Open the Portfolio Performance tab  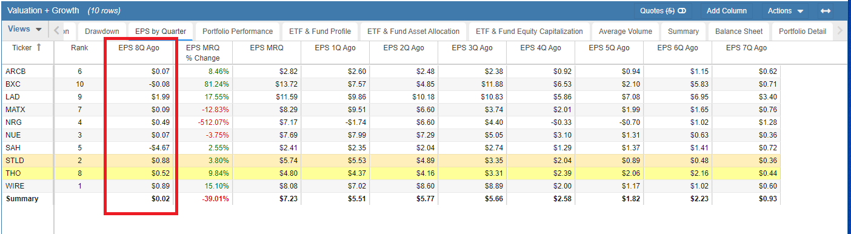(238, 32)
